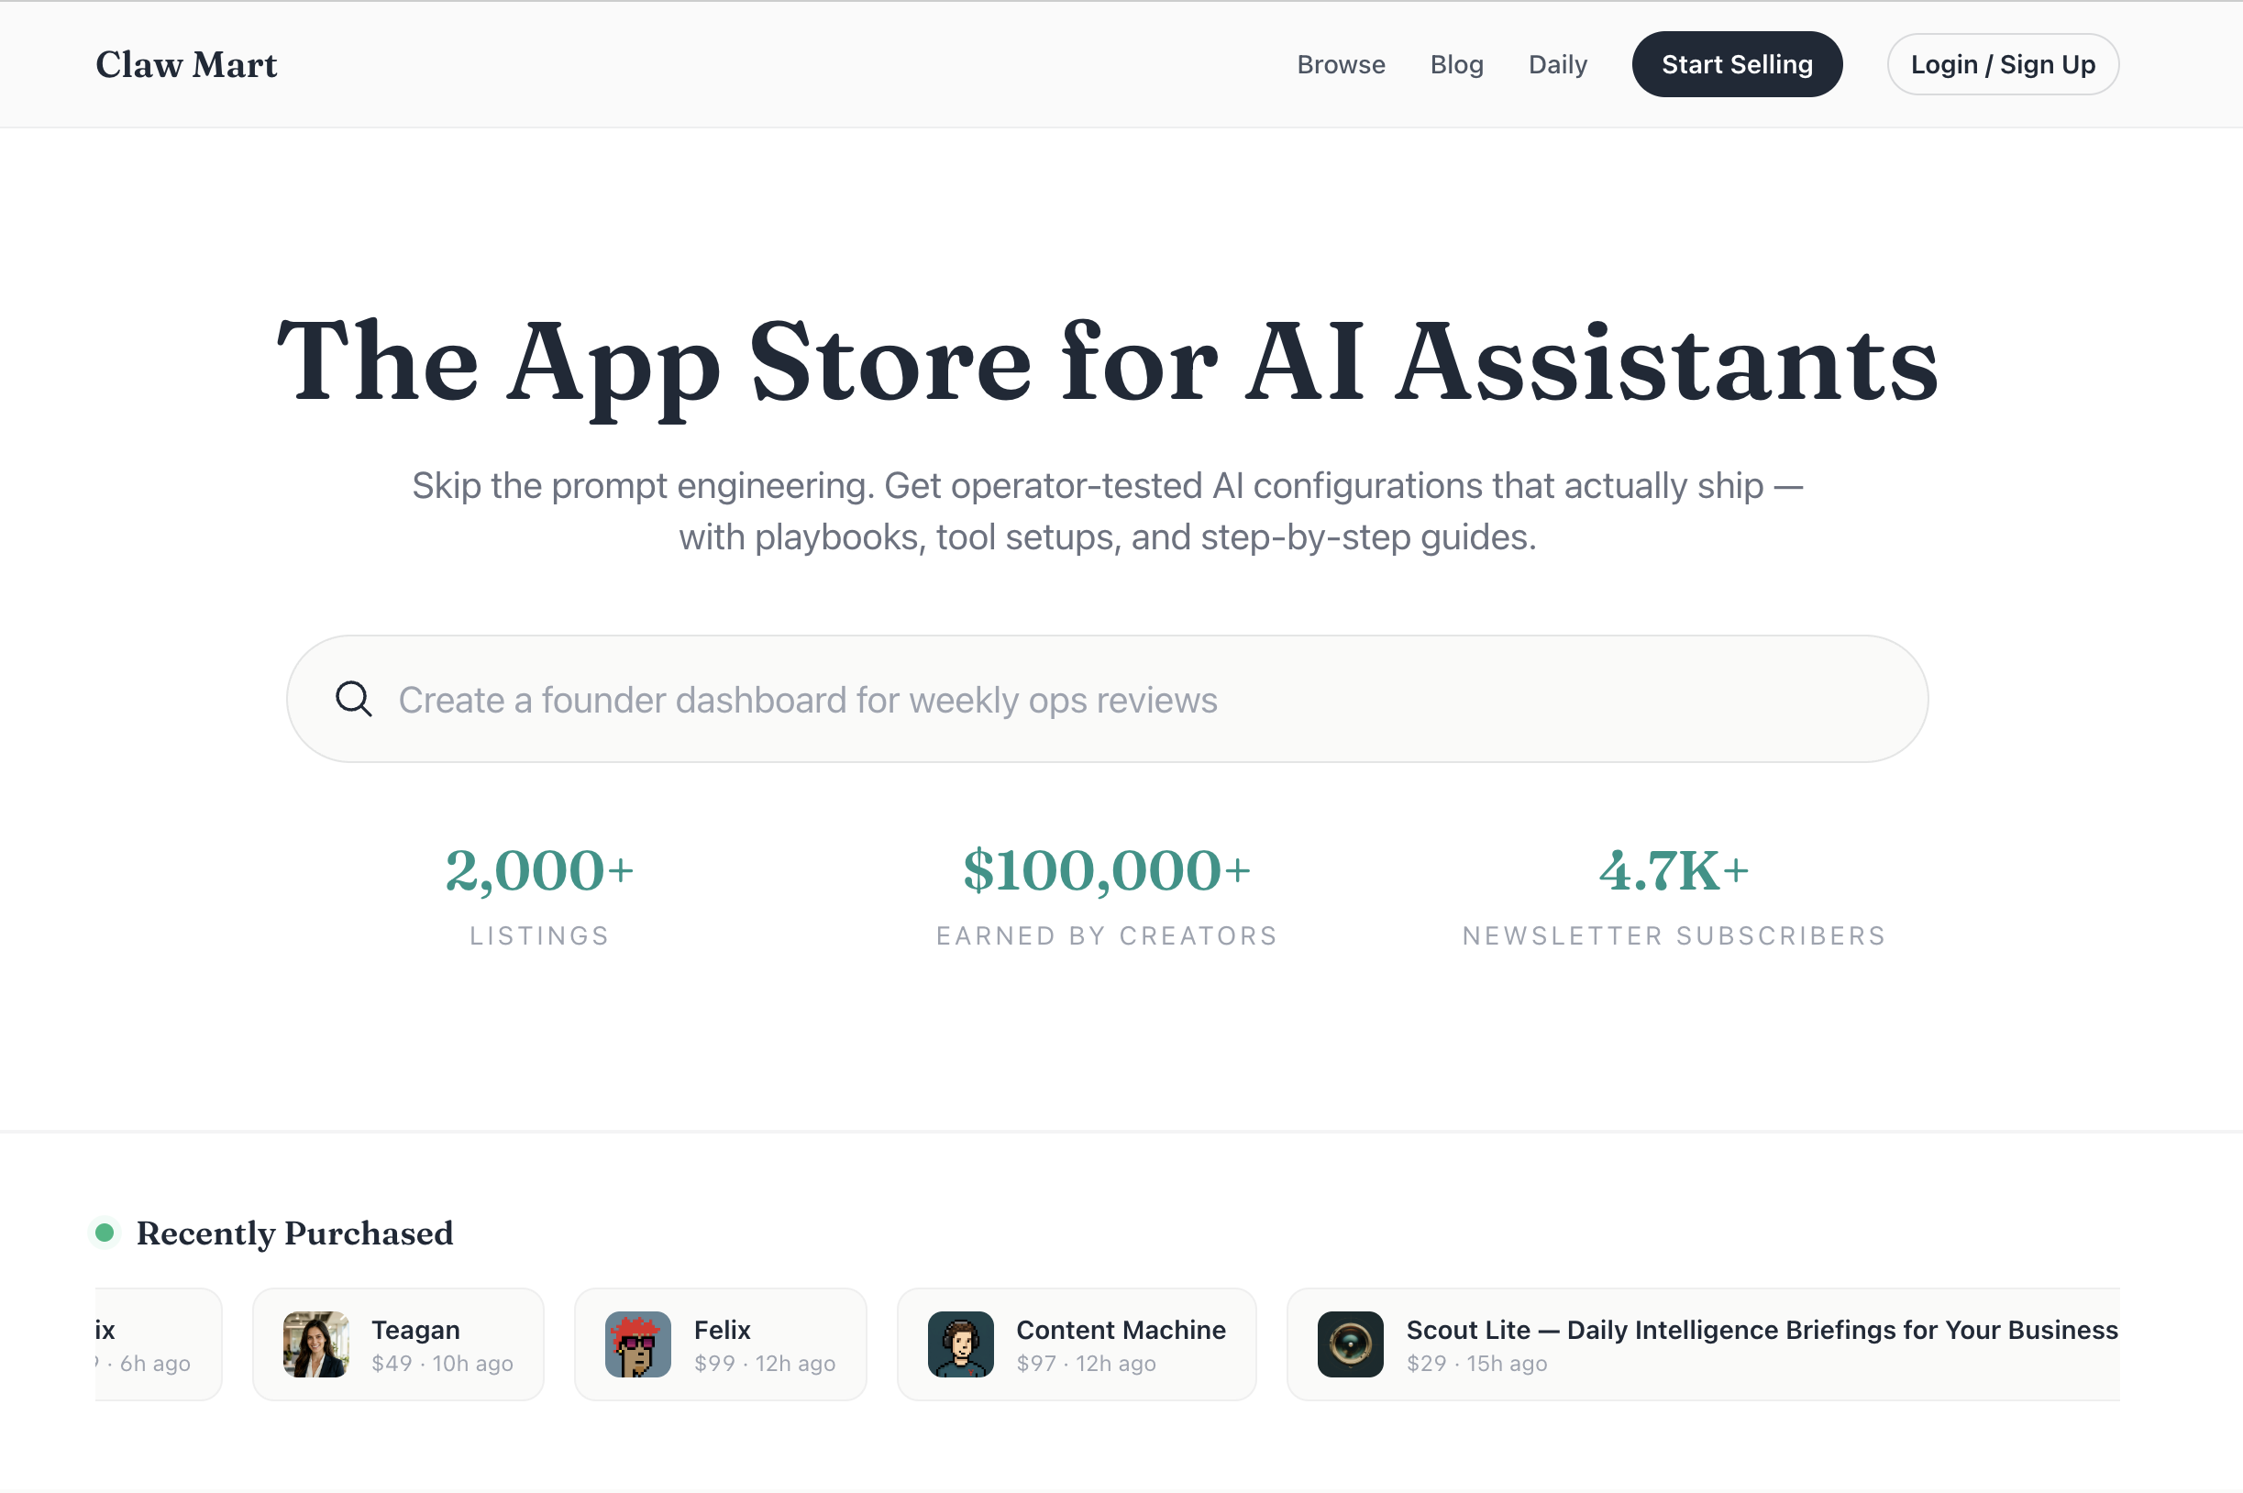Click the partially hidden 6h ago card
The image size is (2243, 1493).
coord(157,1344)
